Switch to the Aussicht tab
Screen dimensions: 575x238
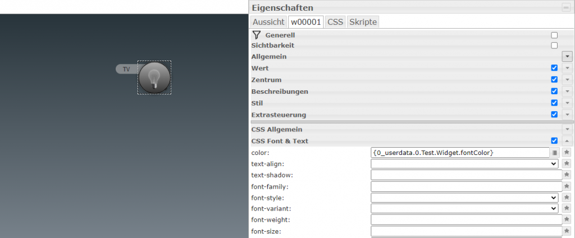tap(268, 22)
